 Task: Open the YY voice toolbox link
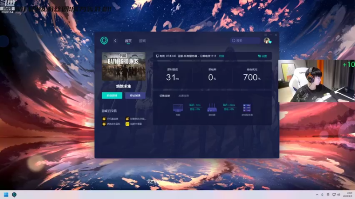click(x=134, y=124)
